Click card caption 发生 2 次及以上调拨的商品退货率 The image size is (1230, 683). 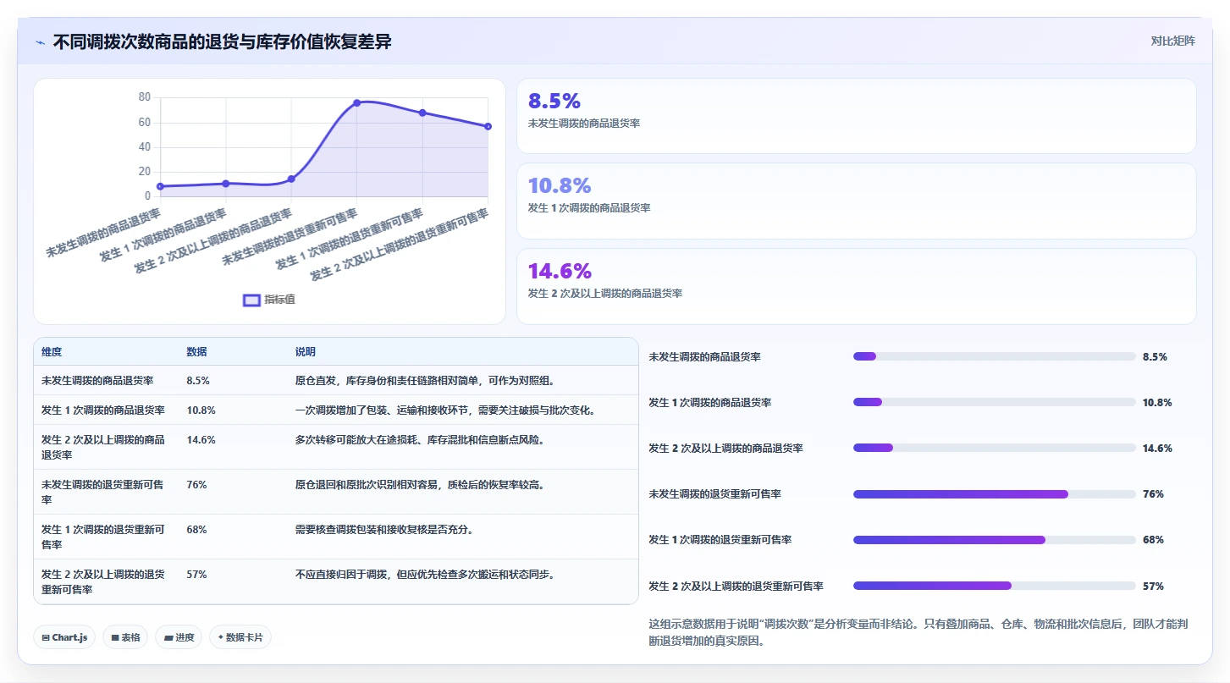click(x=605, y=294)
